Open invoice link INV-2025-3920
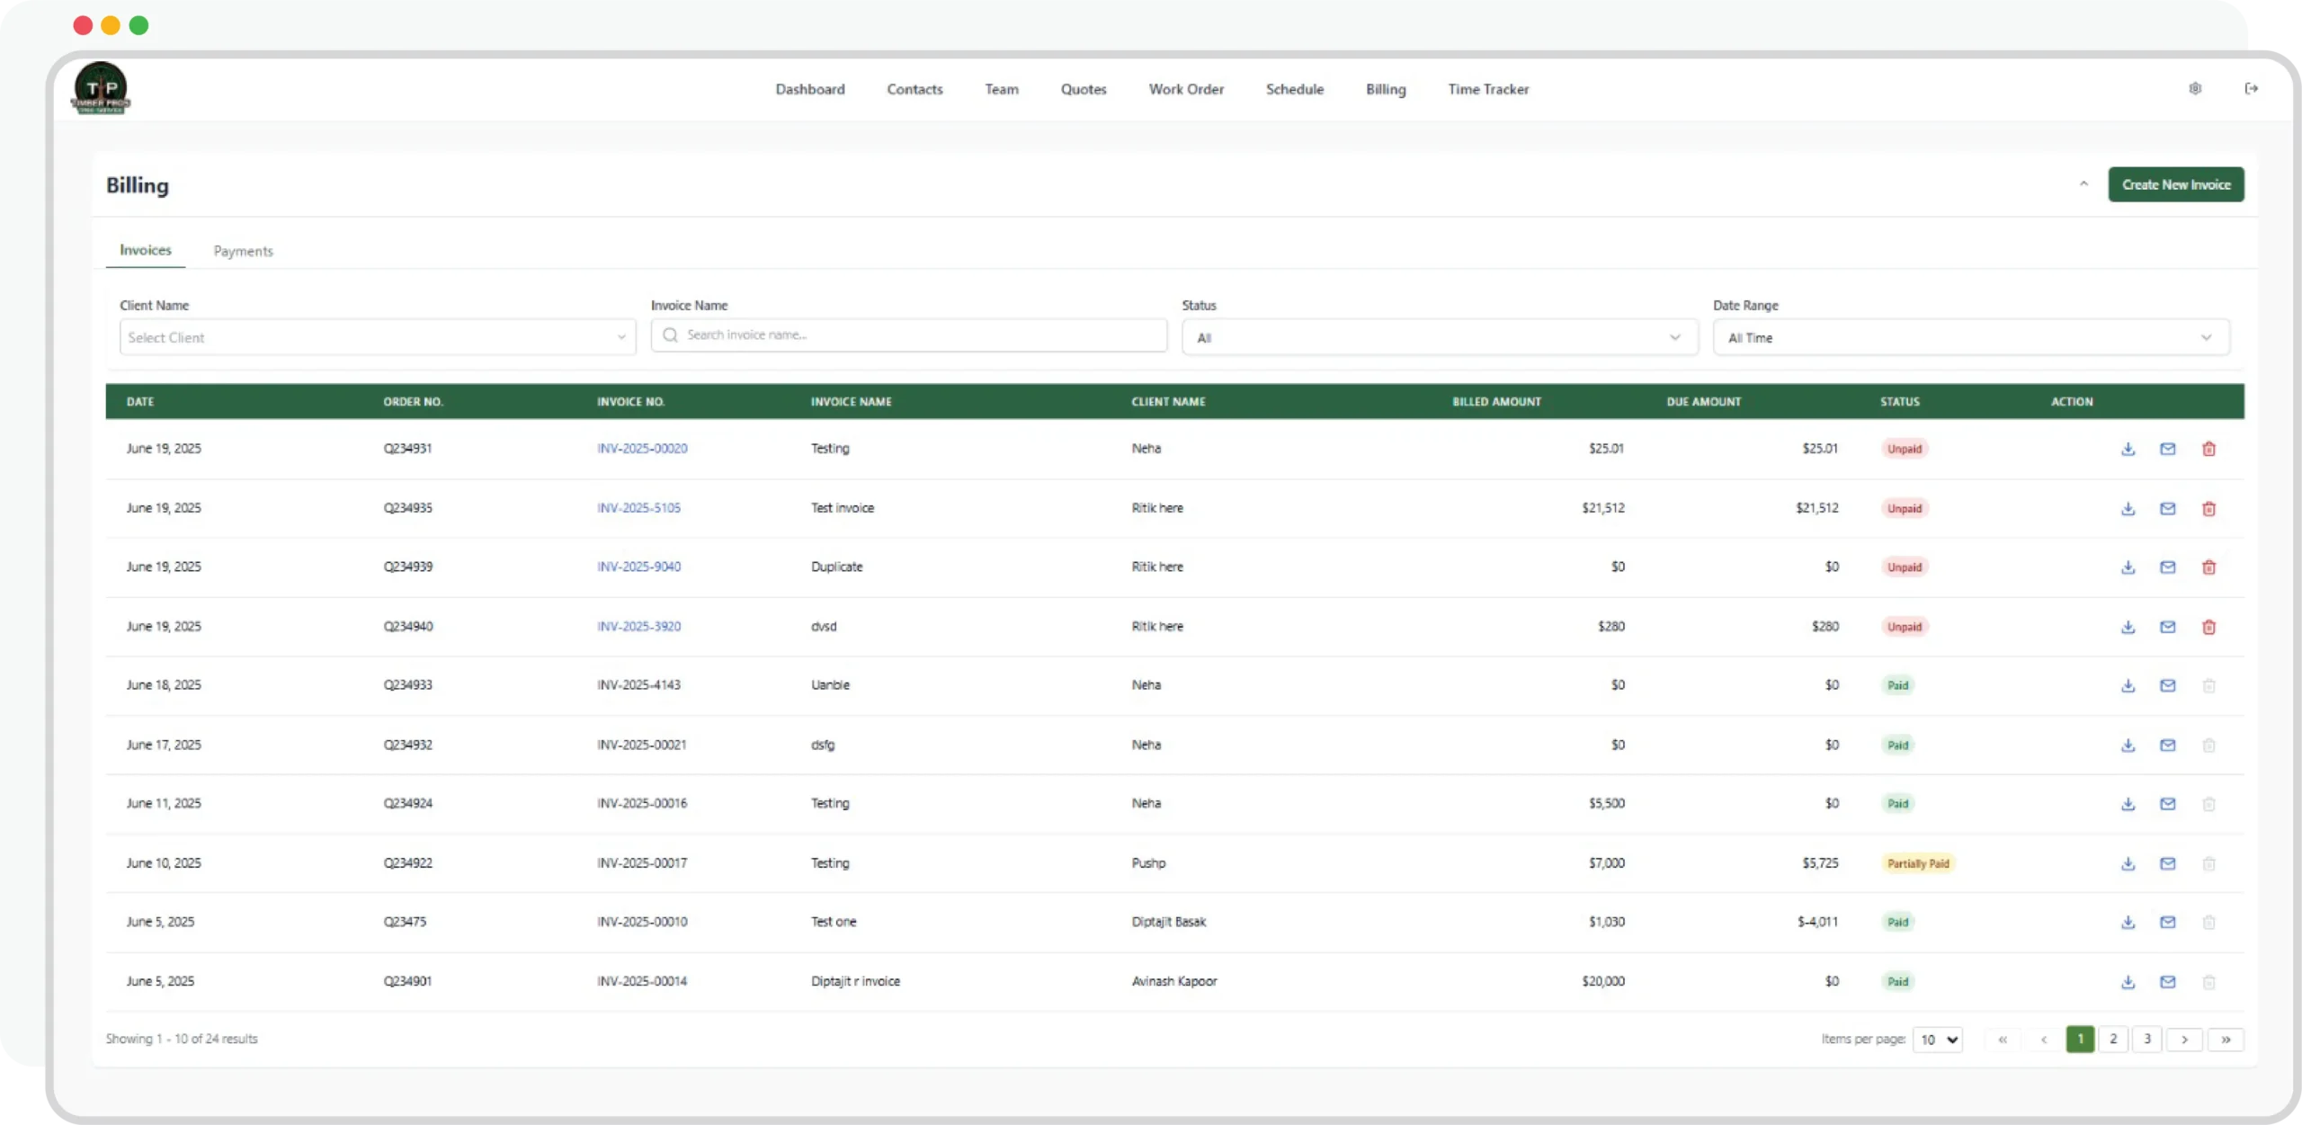The image size is (2302, 1125). pos(638,627)
